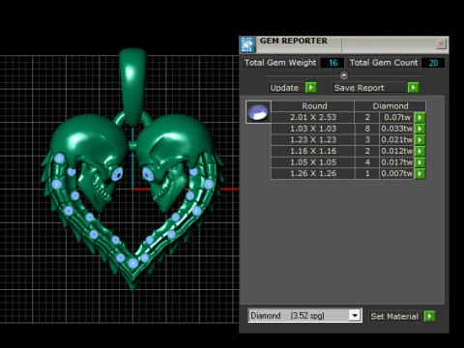Click the Diamond column header
464x348 pixels.
click(391, 106)
